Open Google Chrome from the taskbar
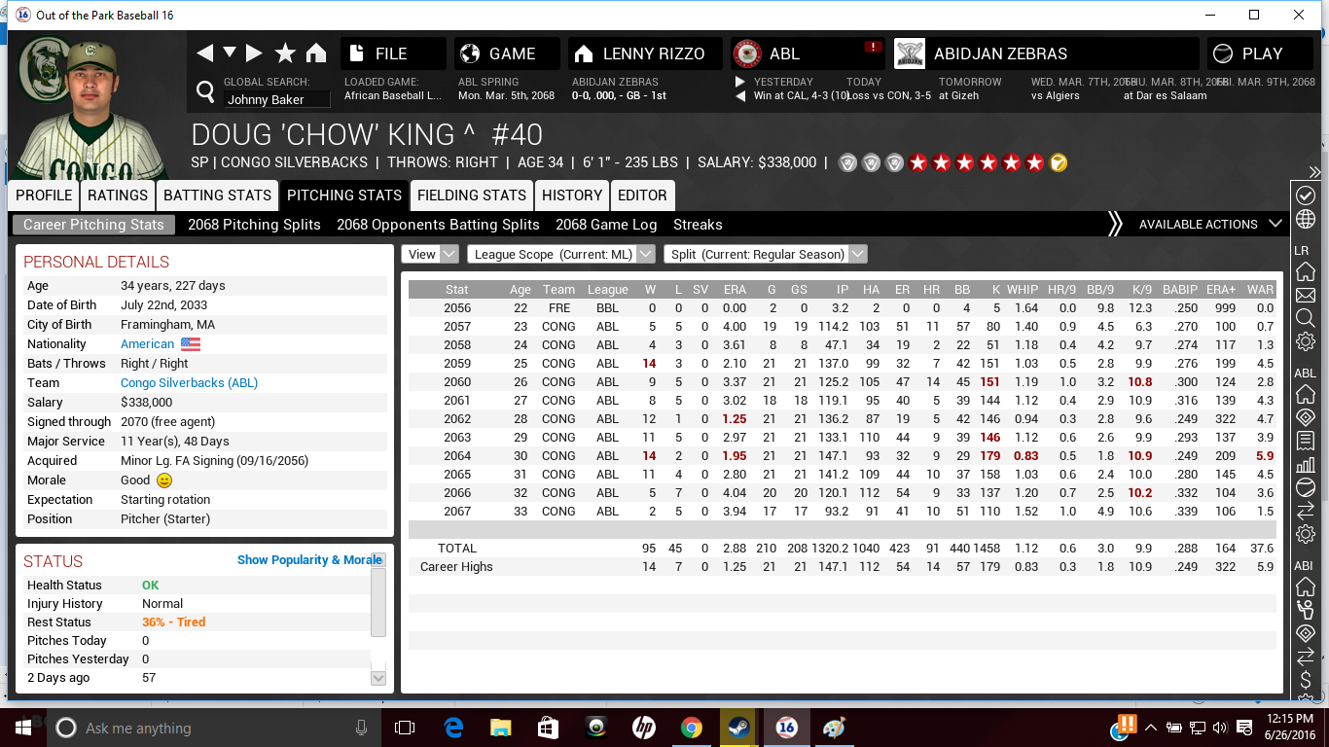This screenshot has height=747, width=1329. (691, 727)
